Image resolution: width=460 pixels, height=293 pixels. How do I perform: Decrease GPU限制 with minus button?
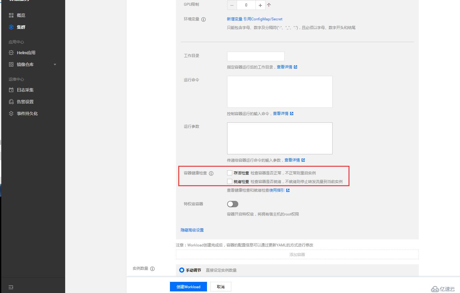coord(232,5)
